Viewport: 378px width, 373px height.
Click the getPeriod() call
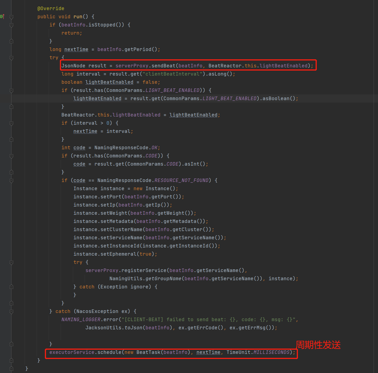pyautogui.click(x=141, y=49)
